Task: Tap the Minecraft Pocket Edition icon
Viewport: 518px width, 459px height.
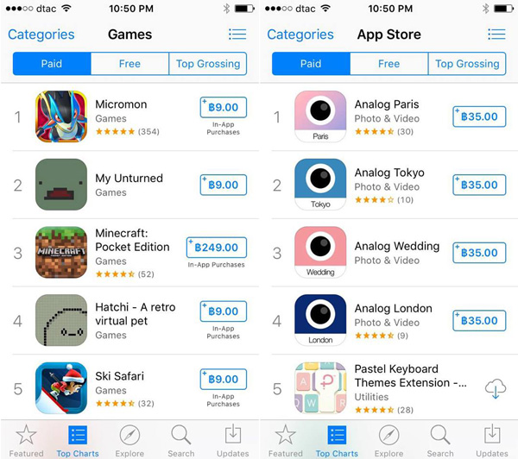Action: point(61,252)
